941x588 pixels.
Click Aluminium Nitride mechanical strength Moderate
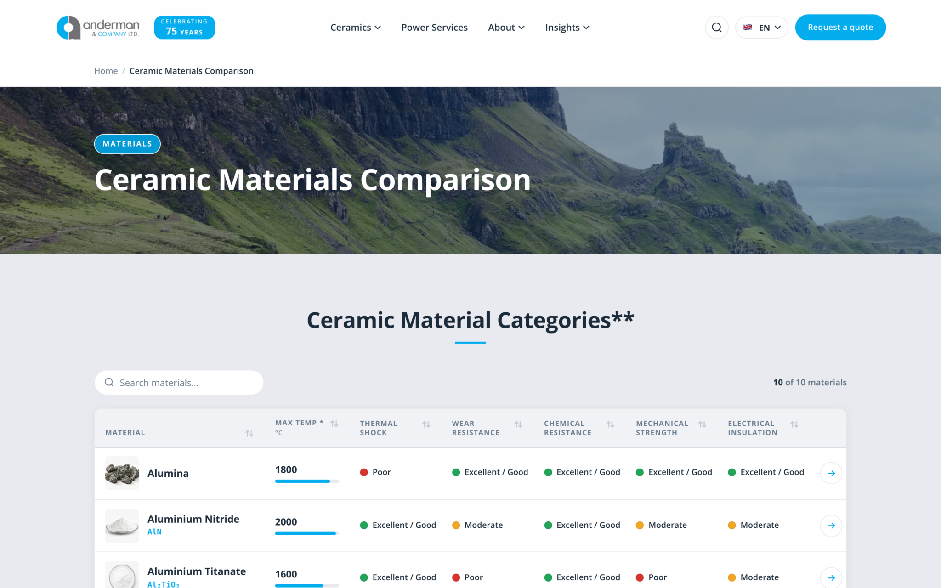pyautogui.click(x=661, y=525)
